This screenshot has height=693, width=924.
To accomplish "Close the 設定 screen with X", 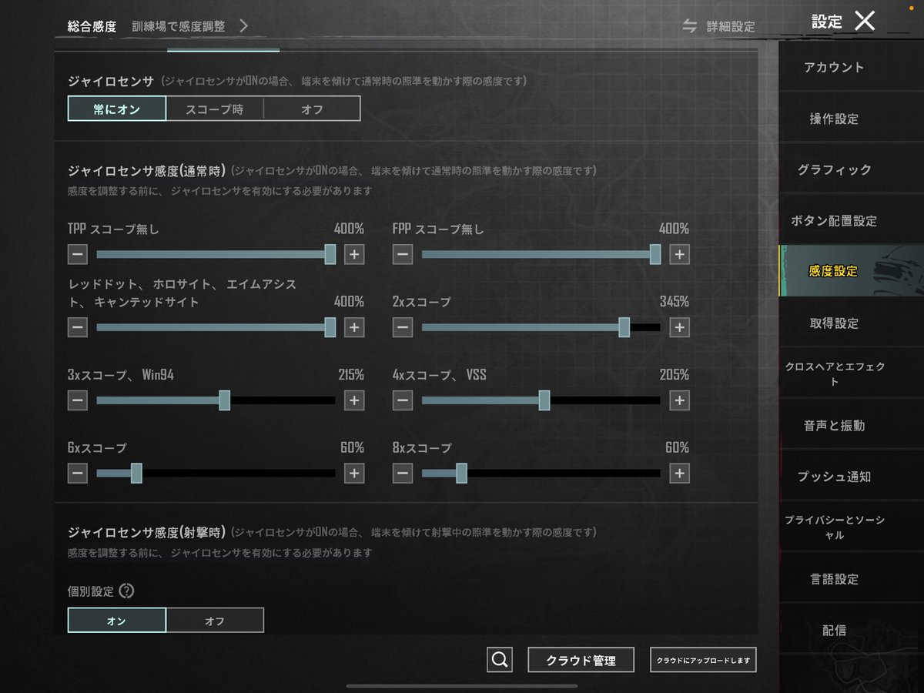I will click(x=865, y=21).
